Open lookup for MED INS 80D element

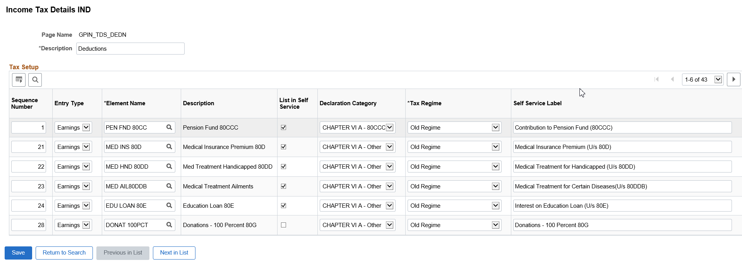pos(169,147)
